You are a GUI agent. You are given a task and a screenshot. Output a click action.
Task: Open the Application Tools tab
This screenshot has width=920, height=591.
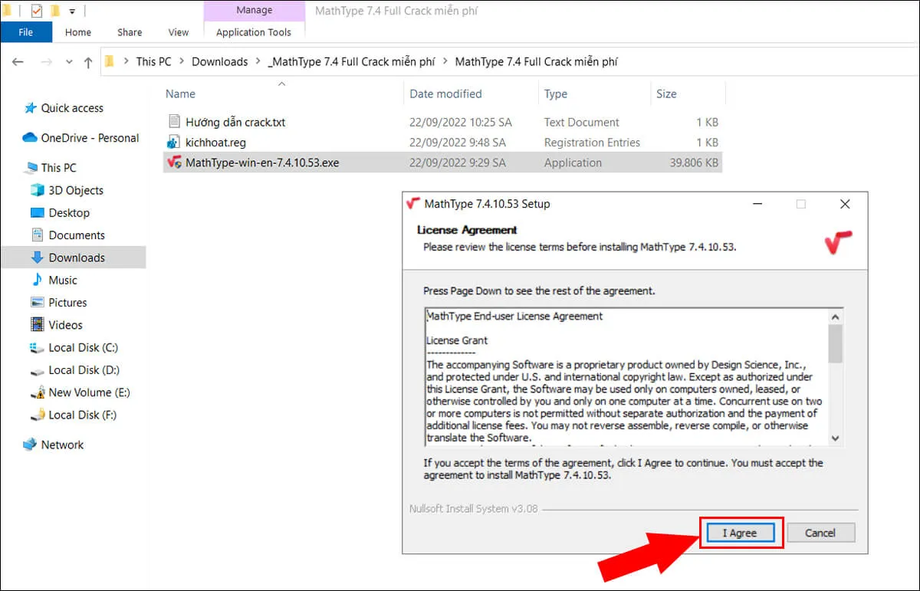click(253, 32)
